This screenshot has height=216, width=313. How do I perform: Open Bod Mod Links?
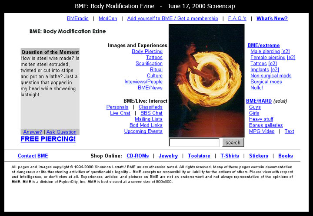pyautogui.click(x=146, y=125)
